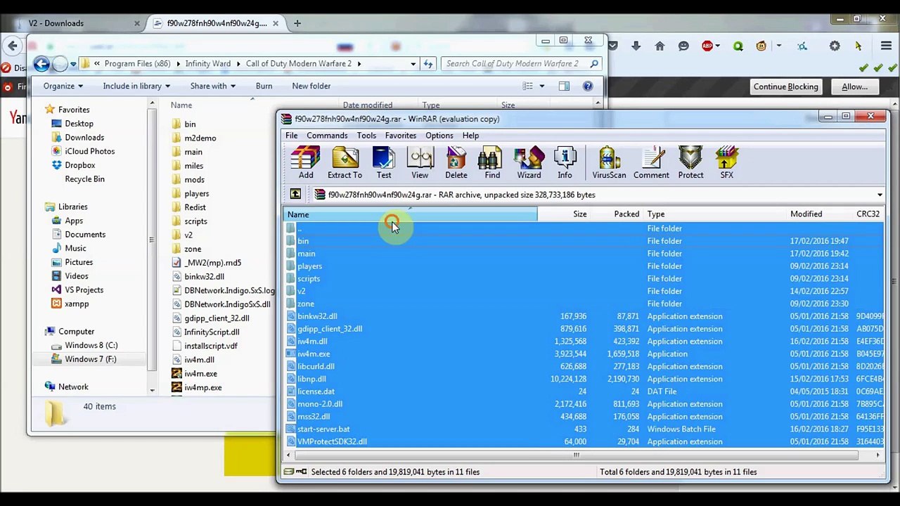
Task: Open the WinRAR Options menu
Action: [439, 136]
